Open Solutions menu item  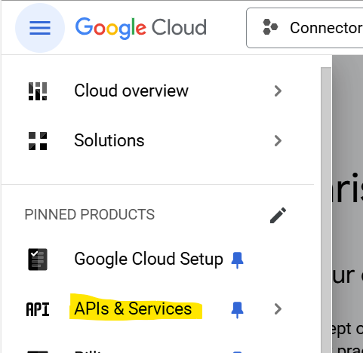coord(158,141)
